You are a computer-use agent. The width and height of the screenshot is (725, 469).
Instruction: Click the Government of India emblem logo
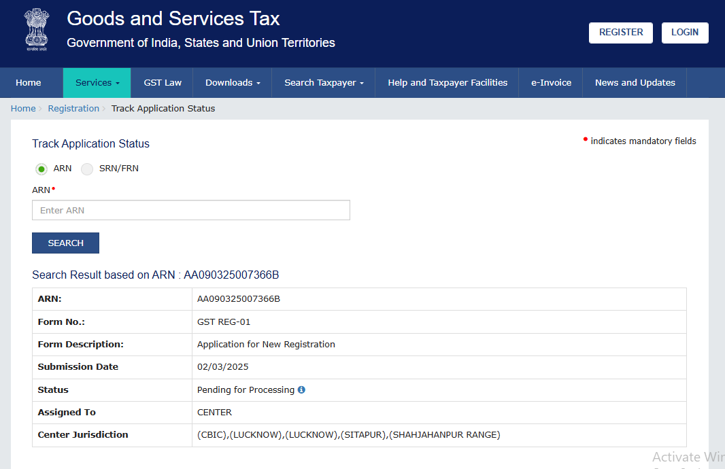pyautogui.click(x=37, y=30)
